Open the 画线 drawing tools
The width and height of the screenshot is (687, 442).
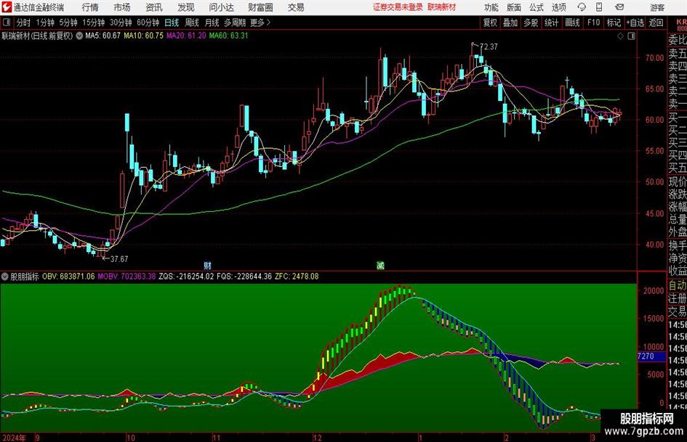(x=572, y=22)
